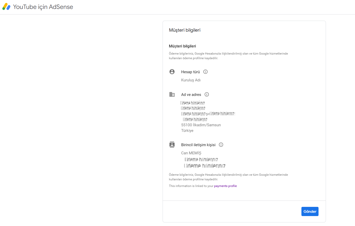Click the contact card icon
This screenshot has width=355, height=226.
pos(172,145)
